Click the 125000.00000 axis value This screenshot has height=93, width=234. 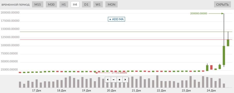10,37
